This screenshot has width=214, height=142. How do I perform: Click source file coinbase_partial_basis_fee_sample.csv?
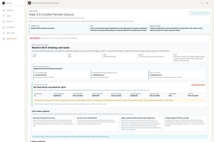click(151, 57)
